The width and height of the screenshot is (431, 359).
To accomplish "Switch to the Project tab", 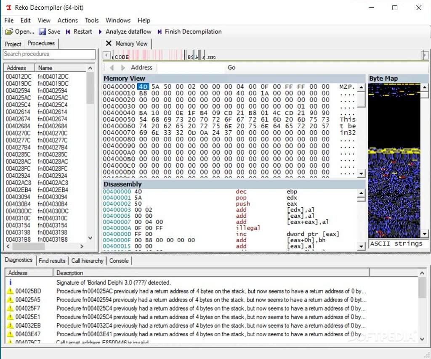I will [x=13, y=44].
